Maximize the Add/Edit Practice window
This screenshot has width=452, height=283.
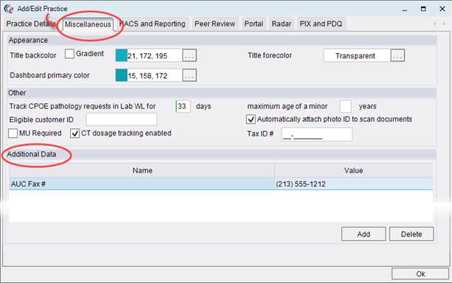coord(423,9)
